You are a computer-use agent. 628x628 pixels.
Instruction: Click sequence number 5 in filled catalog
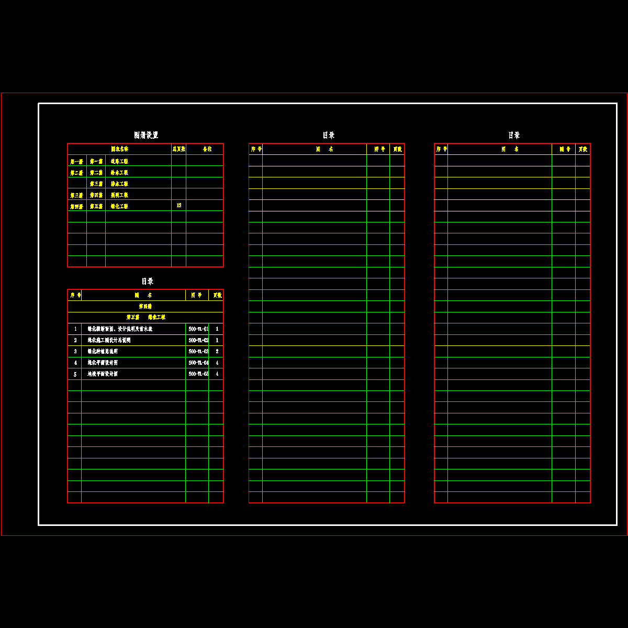click(75, 374)
